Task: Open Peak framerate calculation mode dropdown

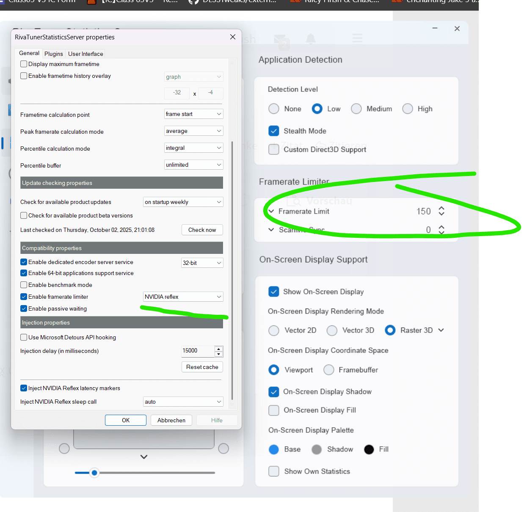Action: point(193,131)
